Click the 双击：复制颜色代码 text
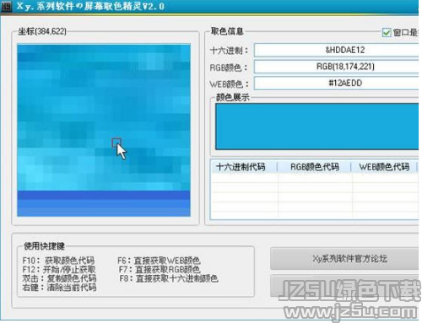422x323 pixels. pyautogui.click(x=59, y=278)
